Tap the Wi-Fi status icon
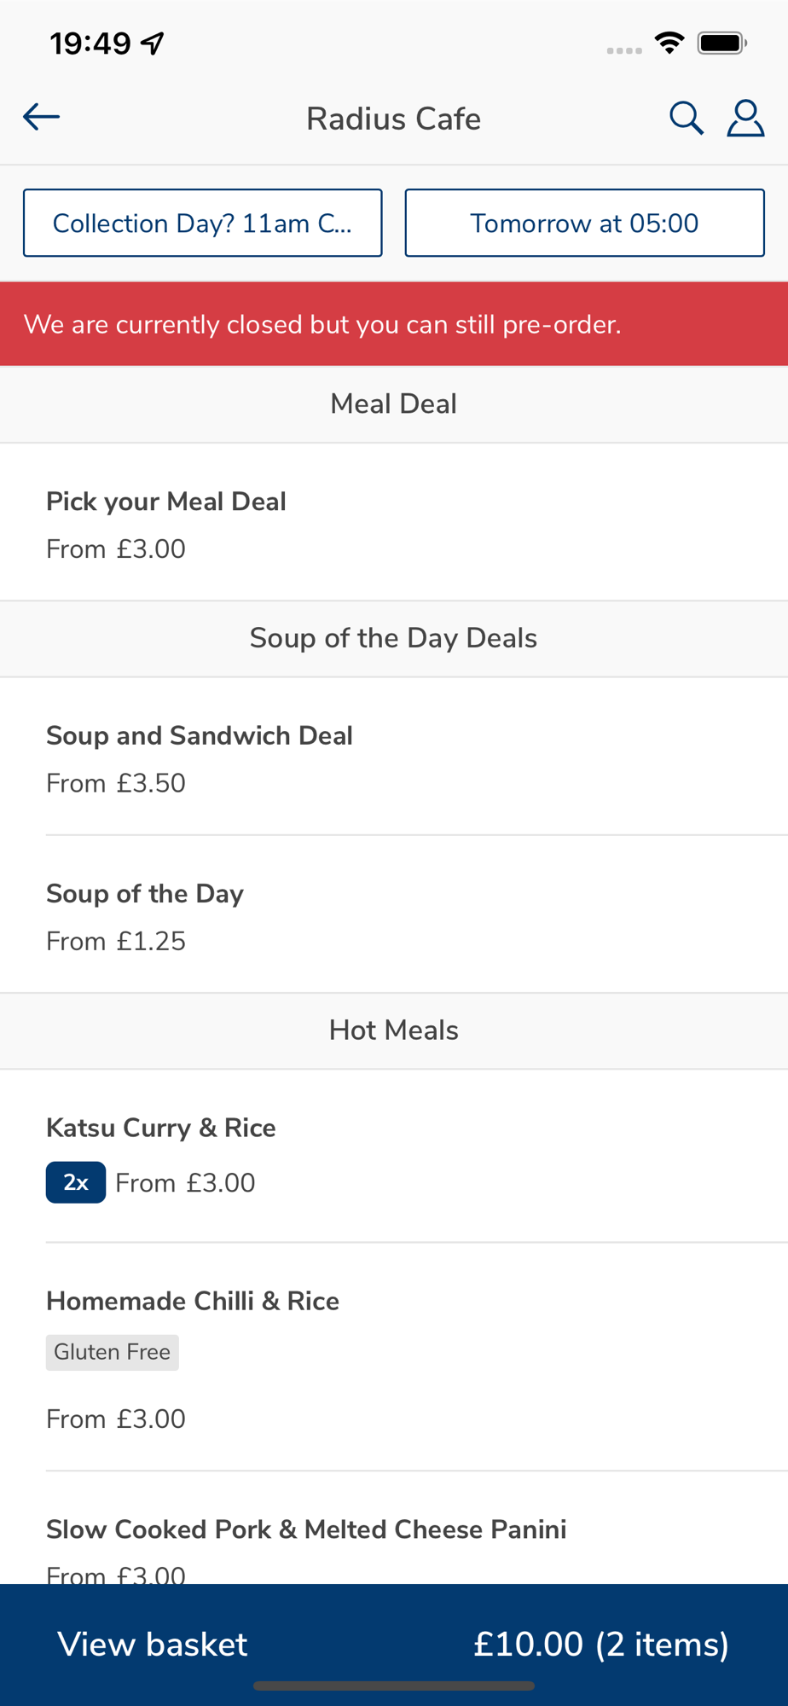This screenshot has width=788, height=1706. (669, 43)
